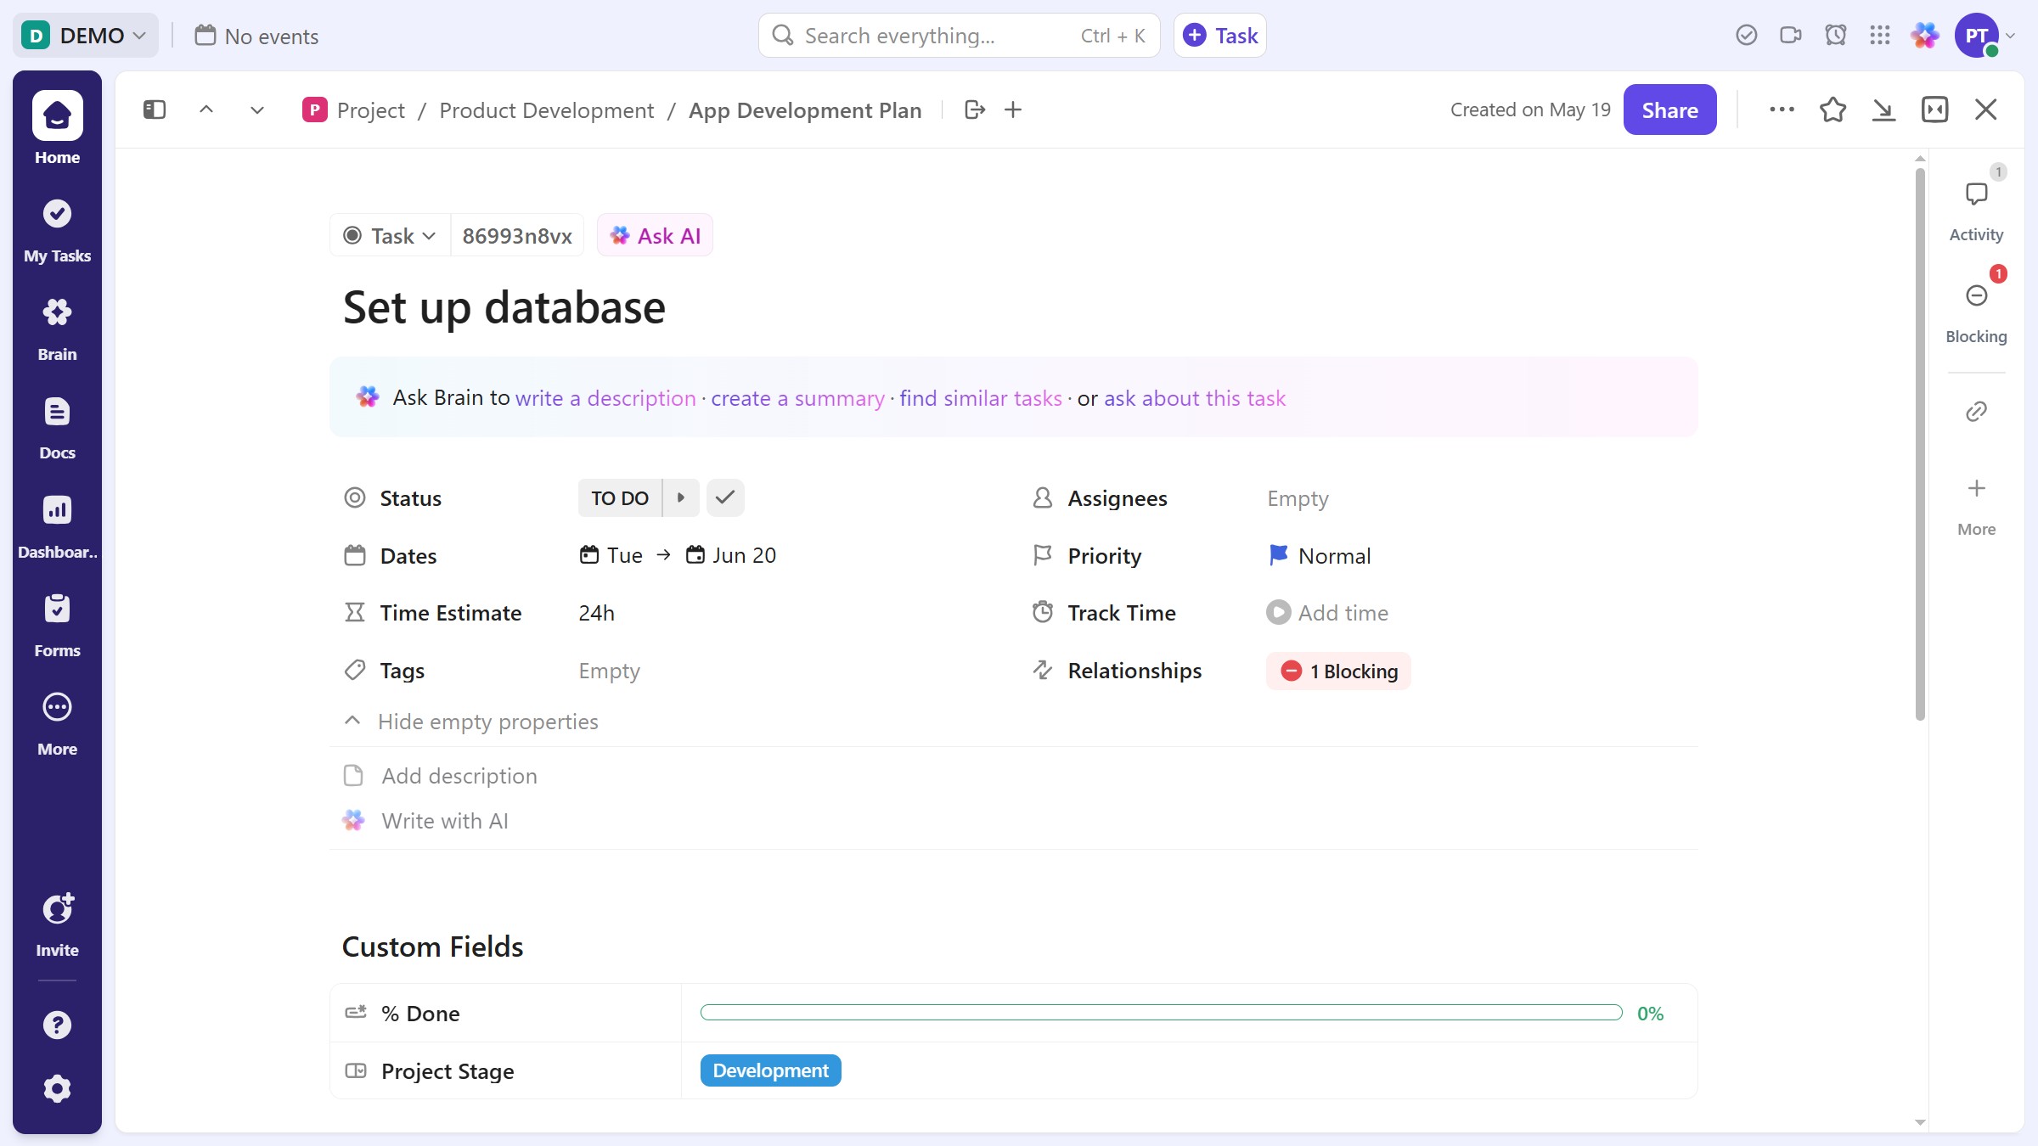Click the move task icon beside breadcrumb

[974, 110]
